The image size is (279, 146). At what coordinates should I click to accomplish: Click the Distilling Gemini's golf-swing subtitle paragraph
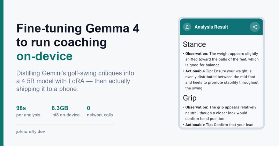[75, 81]
